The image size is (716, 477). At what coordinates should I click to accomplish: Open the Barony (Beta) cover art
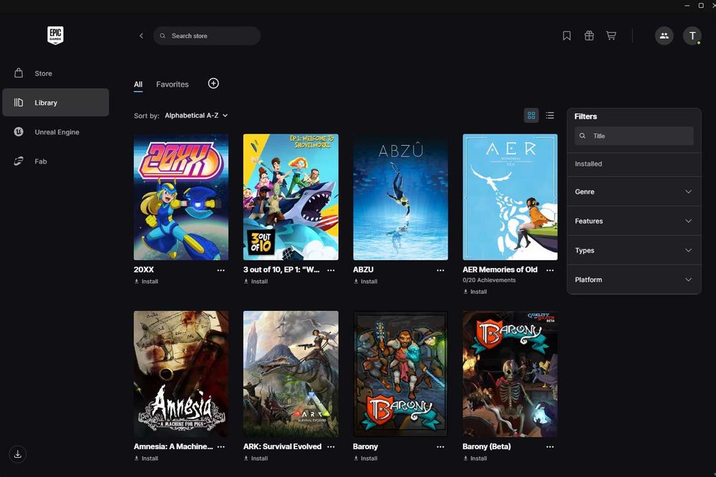tap(510, 374)
